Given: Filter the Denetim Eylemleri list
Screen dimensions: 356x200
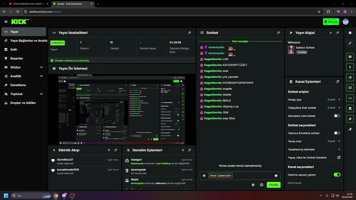Looking at the screenshot, I should coord(183,150).
